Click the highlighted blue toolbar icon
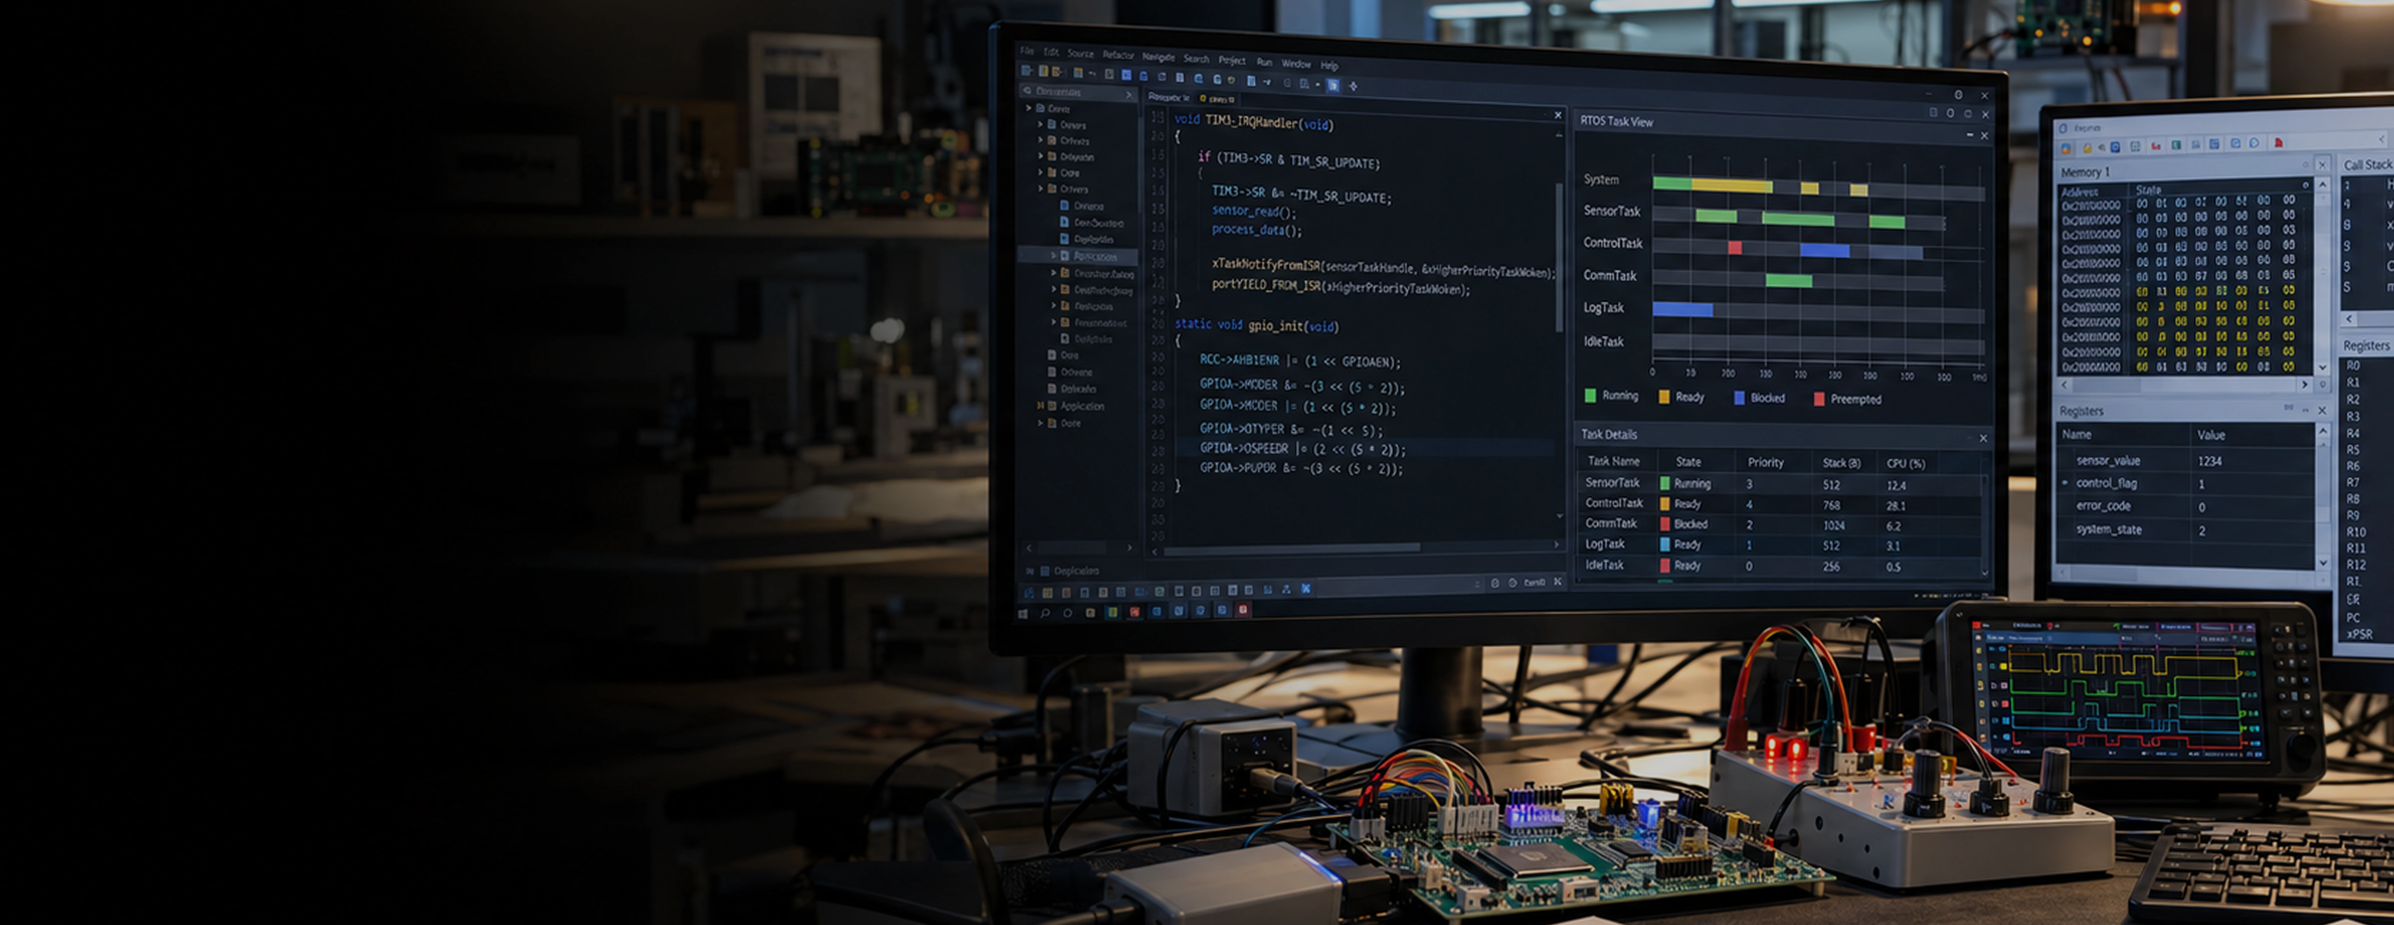 pyautogui.click(x=1333, y=86)
